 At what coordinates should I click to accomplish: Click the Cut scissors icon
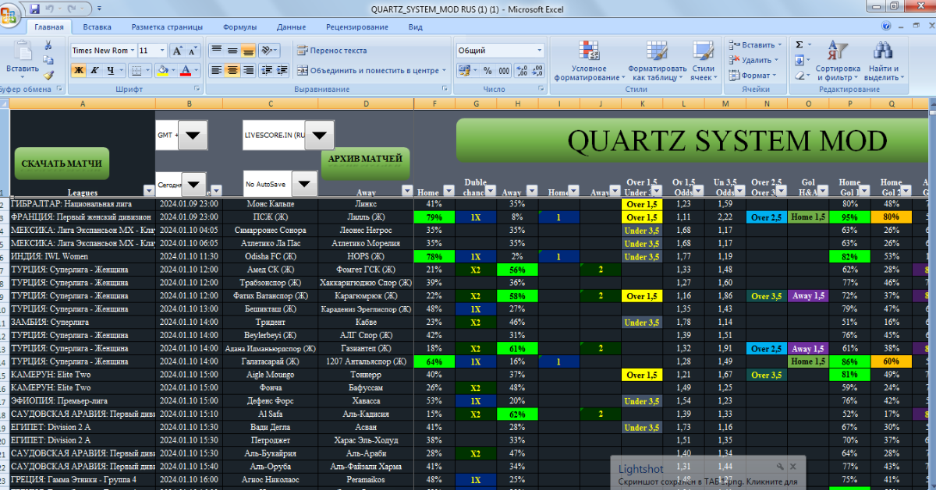48,45
